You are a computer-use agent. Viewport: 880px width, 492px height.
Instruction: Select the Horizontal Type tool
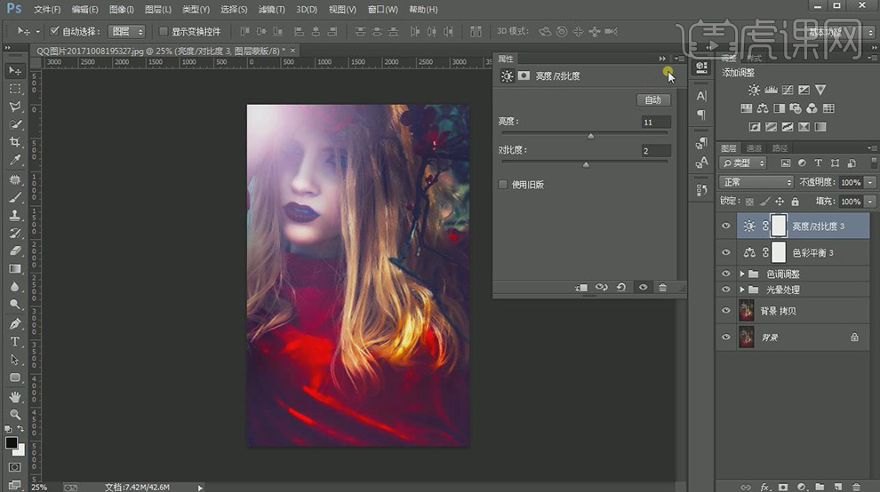click(x=15, y=342)
